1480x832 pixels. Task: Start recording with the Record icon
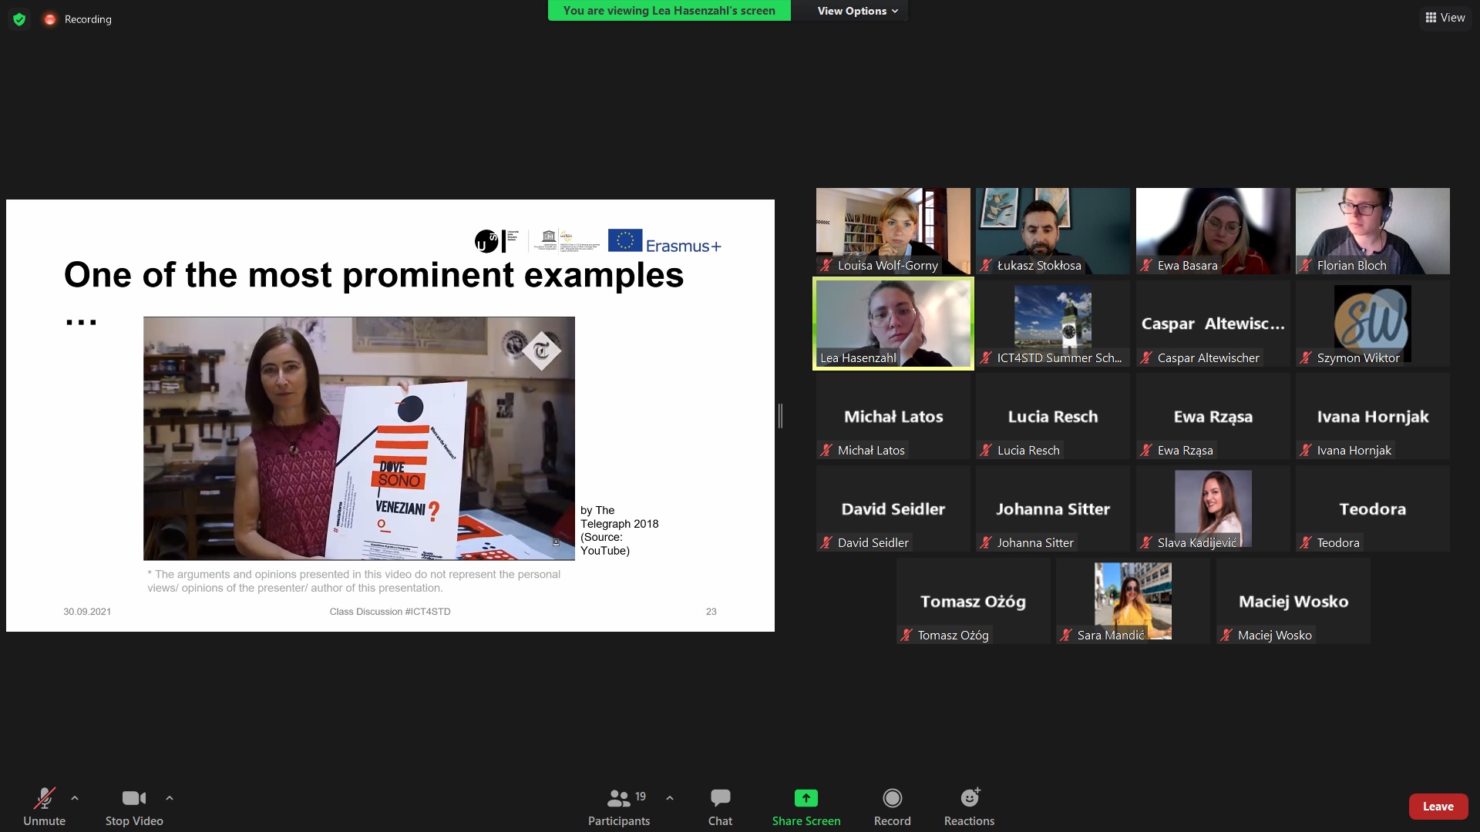892,798
